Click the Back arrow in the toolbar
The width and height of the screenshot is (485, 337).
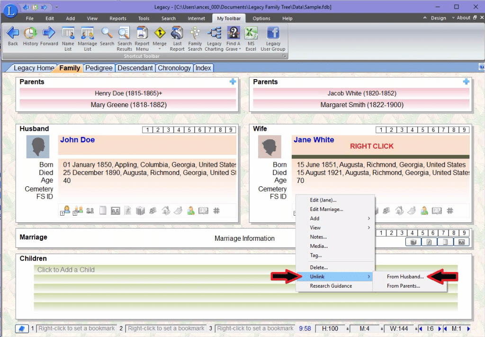coord(13,33)
